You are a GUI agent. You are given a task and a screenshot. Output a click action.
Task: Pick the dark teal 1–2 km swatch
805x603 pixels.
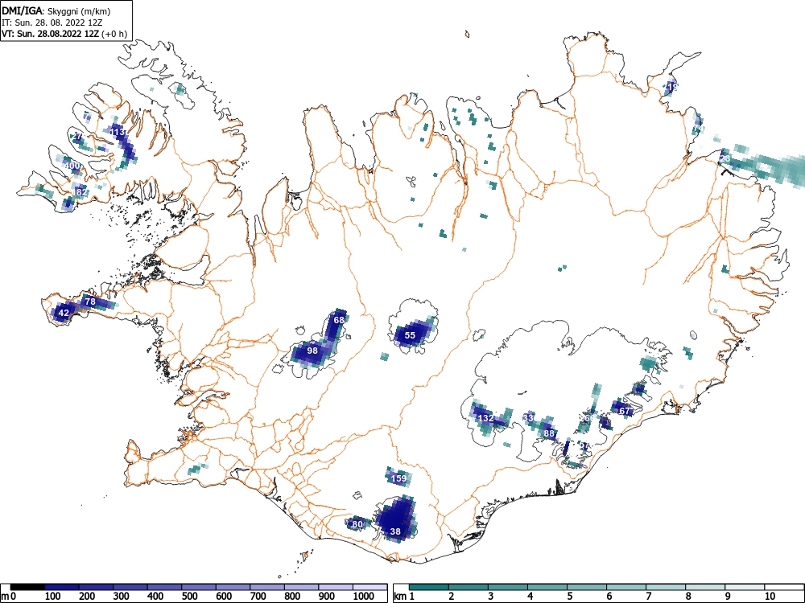tap(429, 587)
